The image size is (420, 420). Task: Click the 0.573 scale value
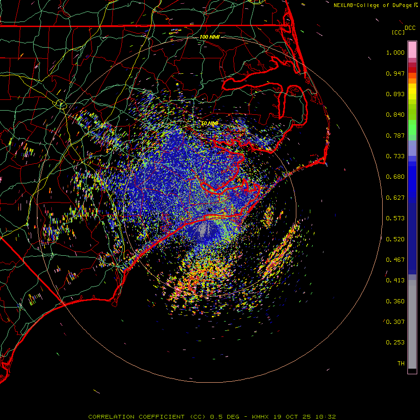point(395,218)
